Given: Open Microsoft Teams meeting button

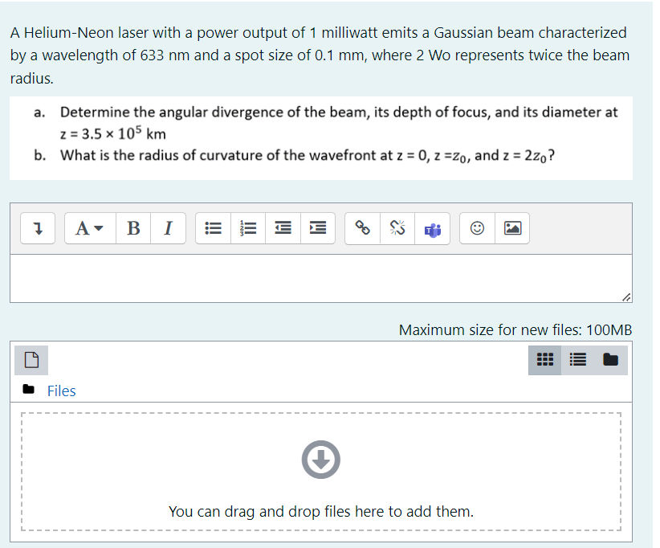Looking at the screenshot, I should [432, 228].
